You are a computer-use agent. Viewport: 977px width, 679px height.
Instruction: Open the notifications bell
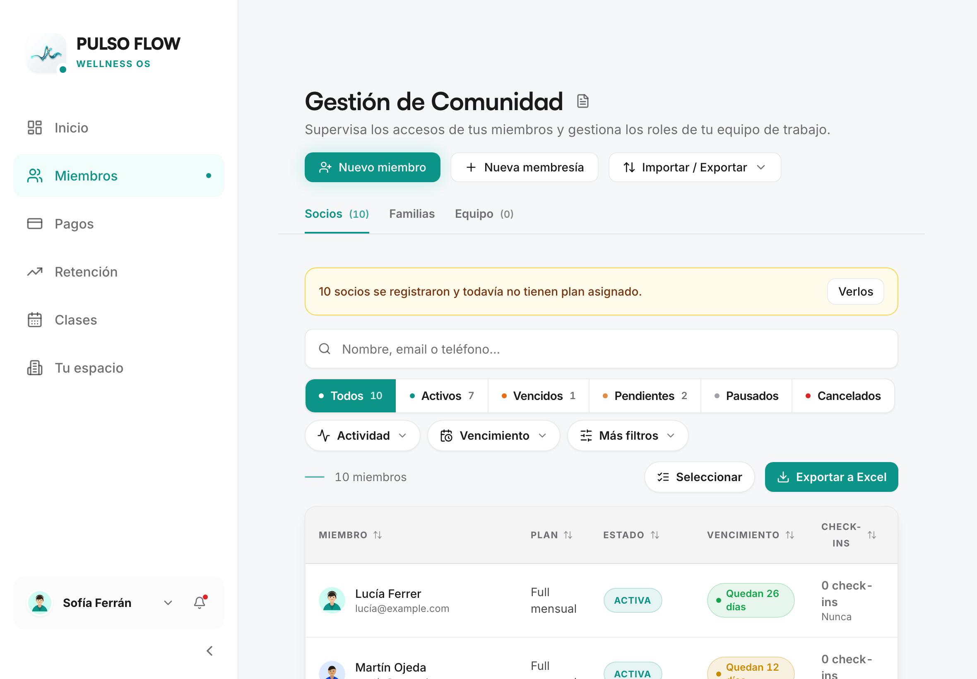point(200,602)
